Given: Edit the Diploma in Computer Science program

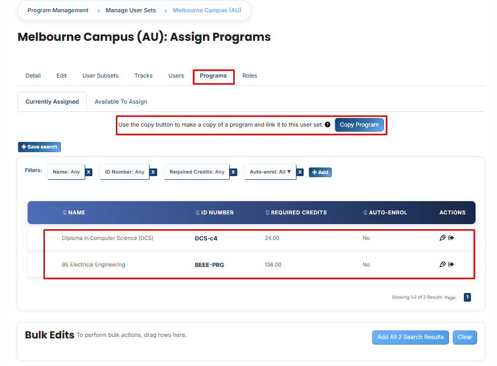Looking at the screenshot, I should [x=442, y=238].
